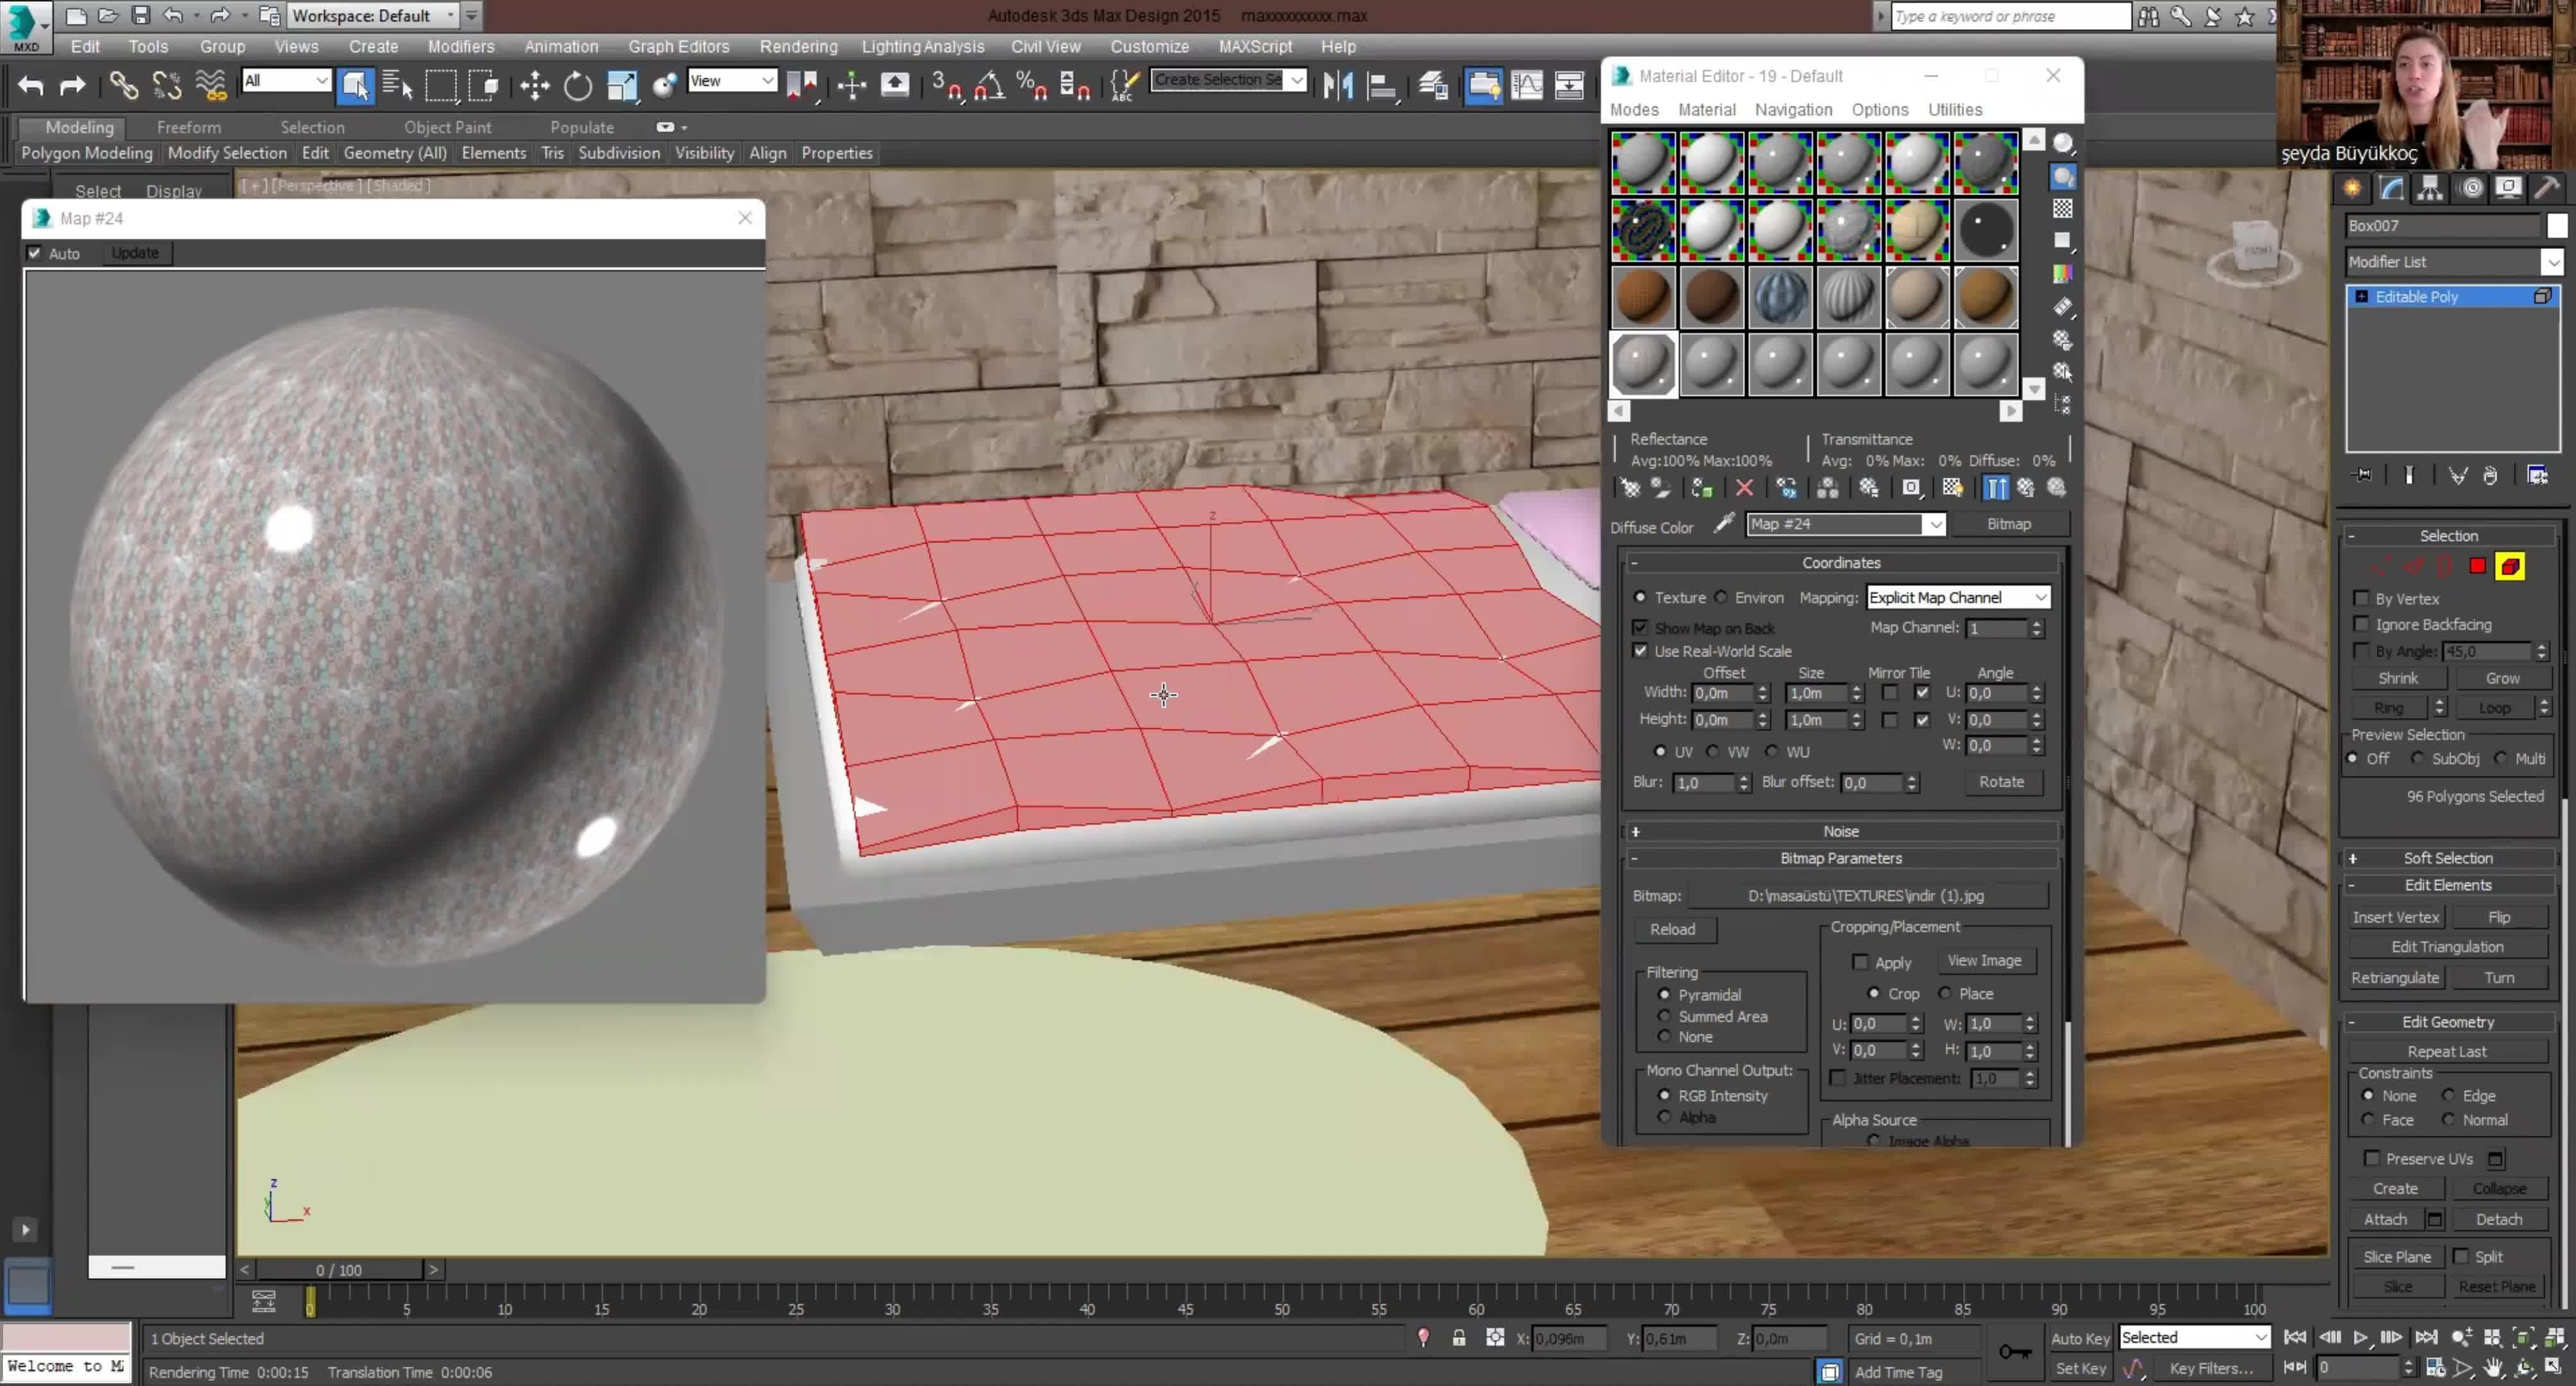Toggle Angle Snap

pyautogui.click(x=989, y=86)
